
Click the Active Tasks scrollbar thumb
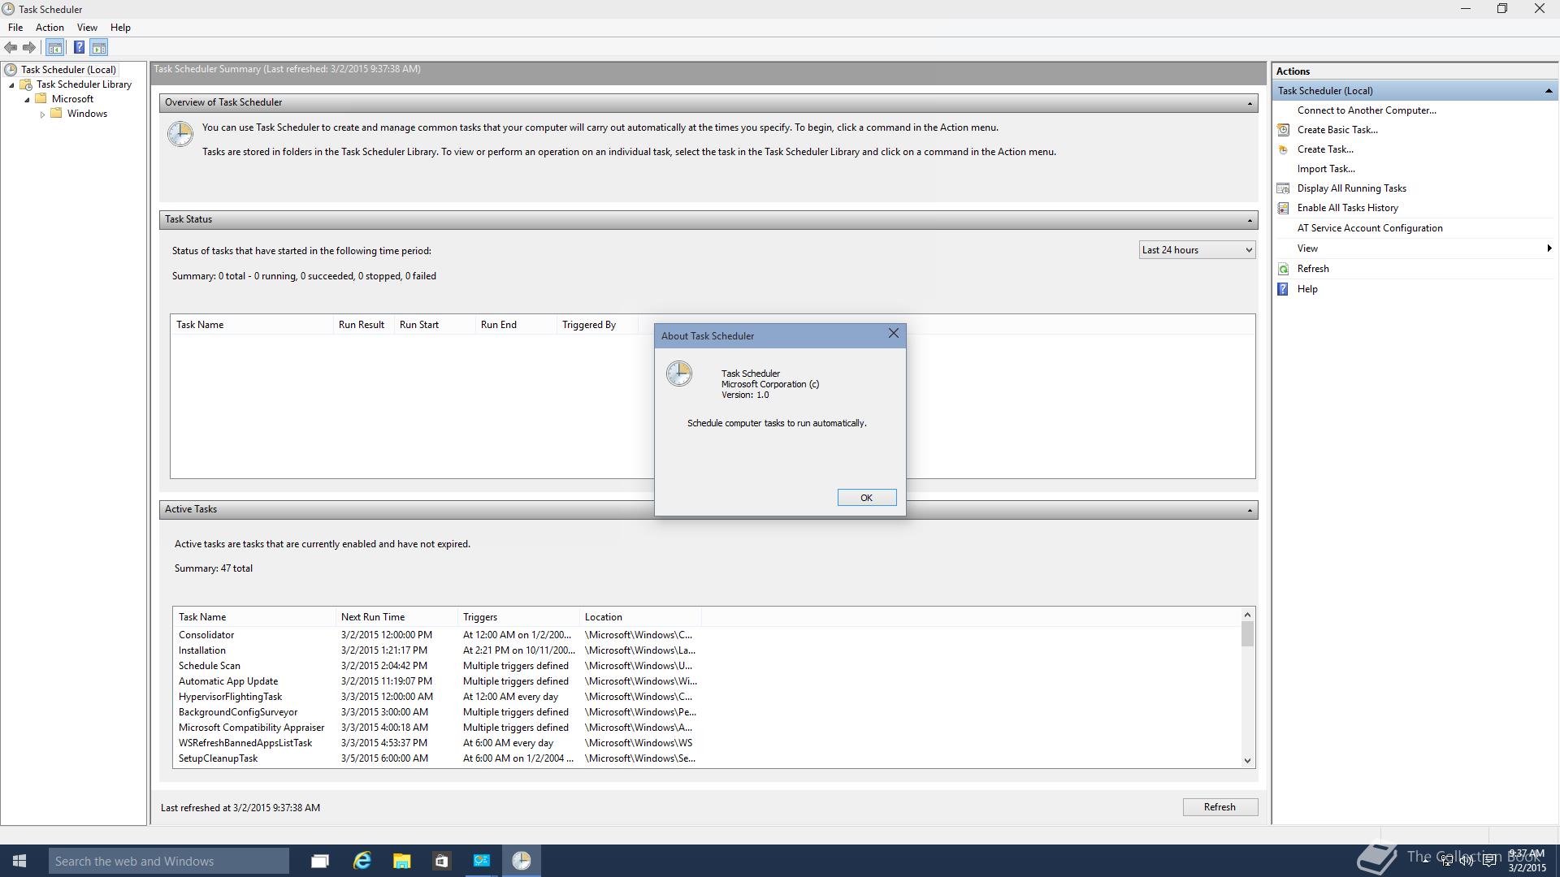[x=1247, y=634]
